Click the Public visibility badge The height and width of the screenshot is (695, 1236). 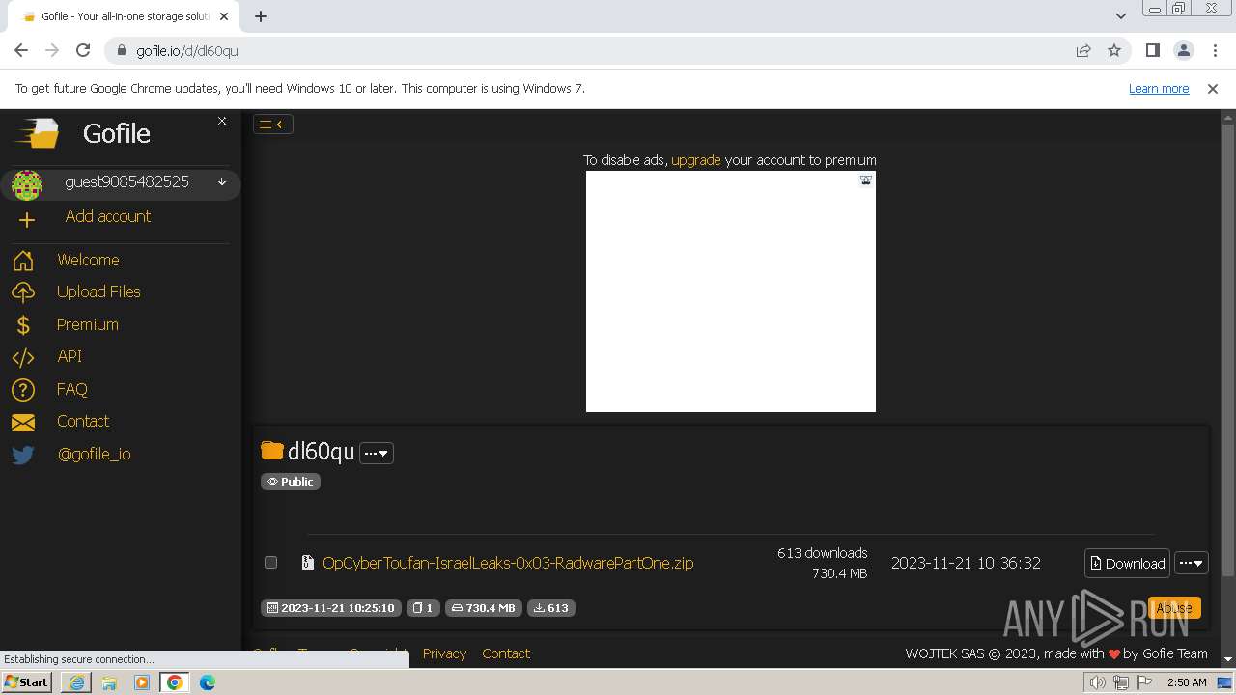[291, 482]
